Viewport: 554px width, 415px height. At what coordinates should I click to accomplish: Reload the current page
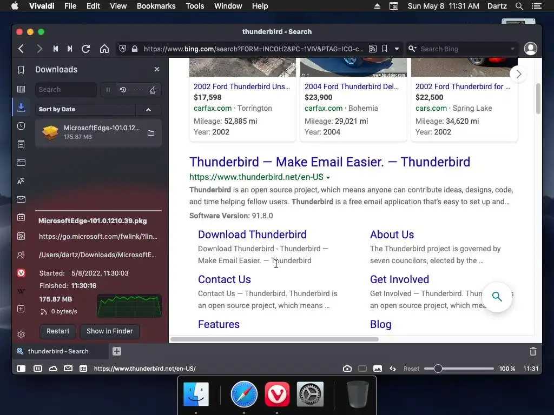[86, 49]
